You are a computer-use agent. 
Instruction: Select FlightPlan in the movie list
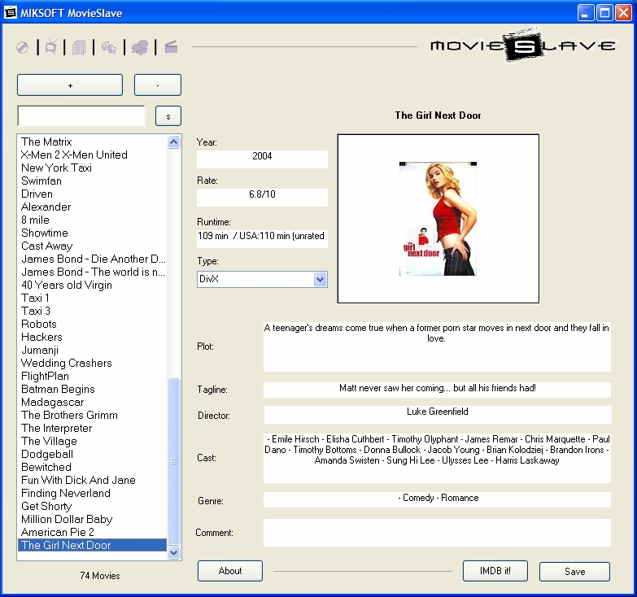[93, 376]
